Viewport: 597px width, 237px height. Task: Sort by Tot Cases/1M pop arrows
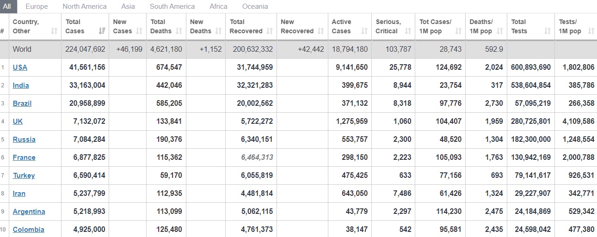click(x=458, y=31)
